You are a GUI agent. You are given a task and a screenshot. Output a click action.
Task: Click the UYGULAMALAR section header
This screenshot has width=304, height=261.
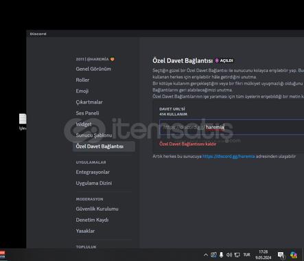pyautogui.click(x=91, y=162)
